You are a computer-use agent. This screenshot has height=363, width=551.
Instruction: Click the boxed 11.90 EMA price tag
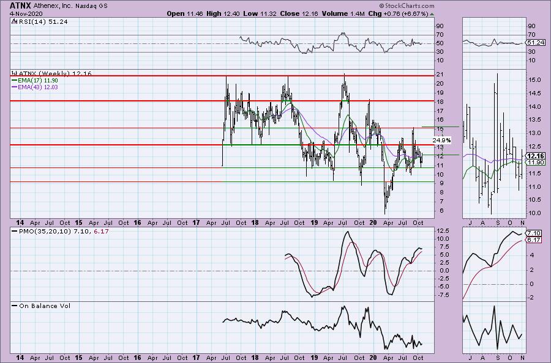click(536, 162)
